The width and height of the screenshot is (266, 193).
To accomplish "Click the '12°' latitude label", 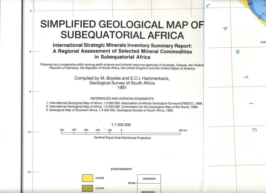I will coord(30,132).
